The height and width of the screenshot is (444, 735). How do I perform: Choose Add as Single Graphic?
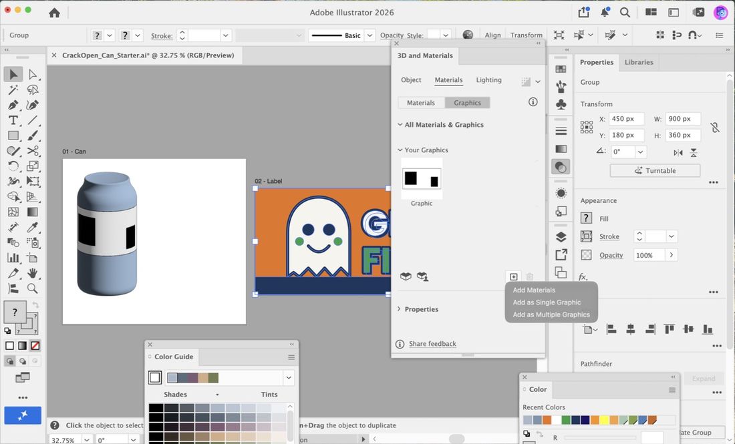pyautogui.click(x=547, y=302)
